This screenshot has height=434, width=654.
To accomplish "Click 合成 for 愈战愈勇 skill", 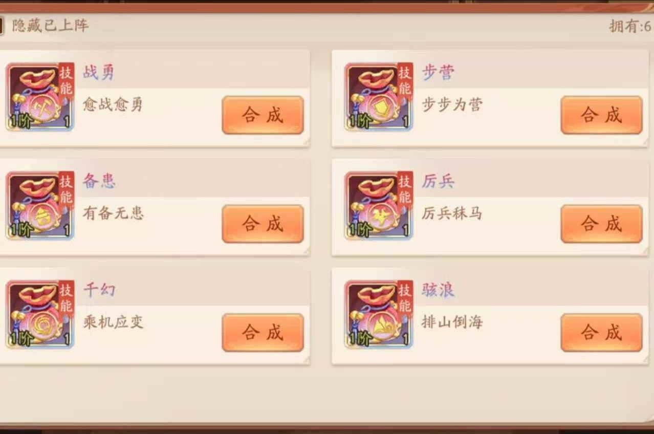I will coord(263,115).
